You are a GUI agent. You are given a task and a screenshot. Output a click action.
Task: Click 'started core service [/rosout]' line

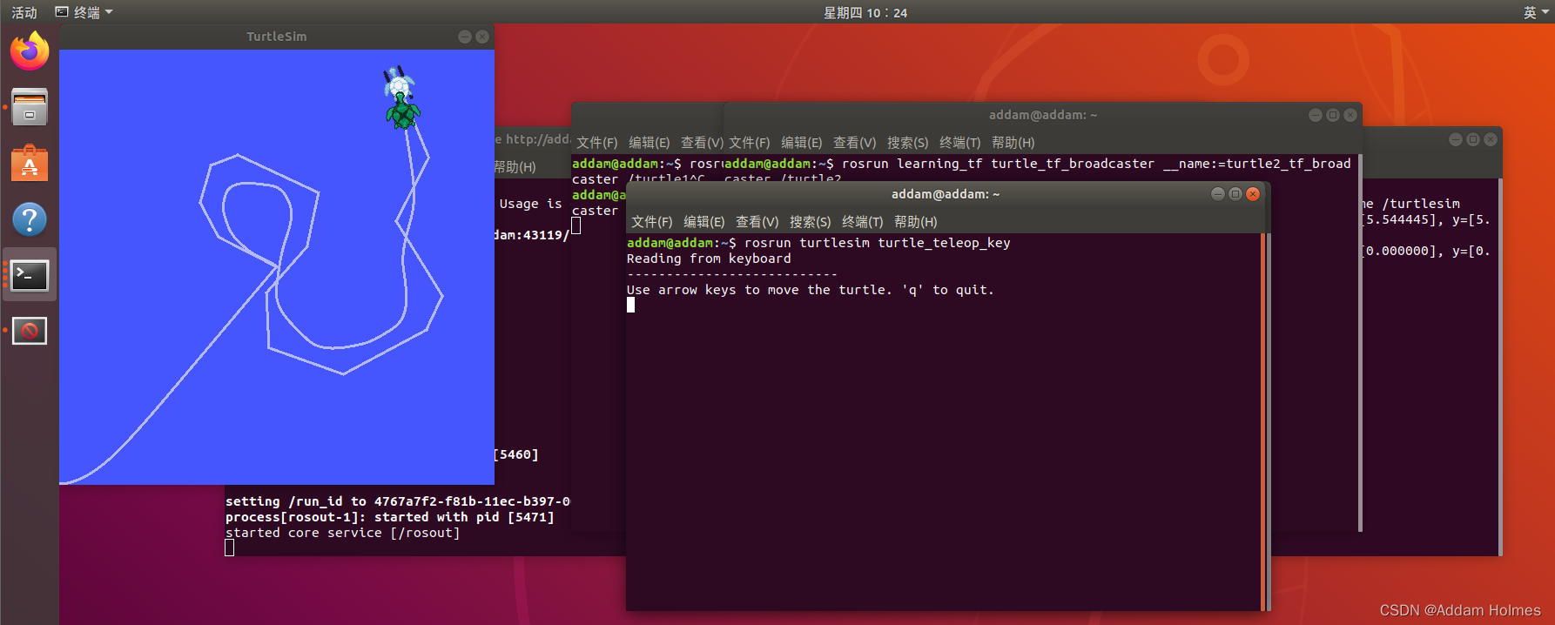[x=342, y=533]
